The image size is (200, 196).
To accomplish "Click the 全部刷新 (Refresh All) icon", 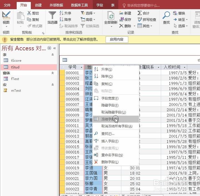I will click(x=111, y=15).
